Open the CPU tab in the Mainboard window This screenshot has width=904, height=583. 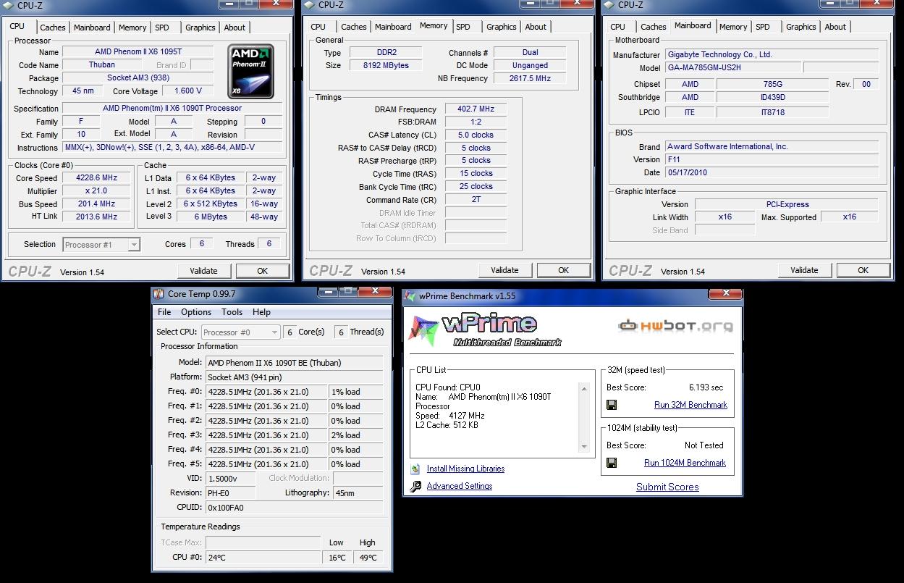pos(618,27)
